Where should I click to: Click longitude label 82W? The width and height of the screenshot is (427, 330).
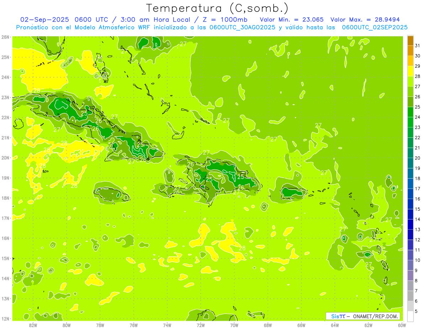[33, 325]
